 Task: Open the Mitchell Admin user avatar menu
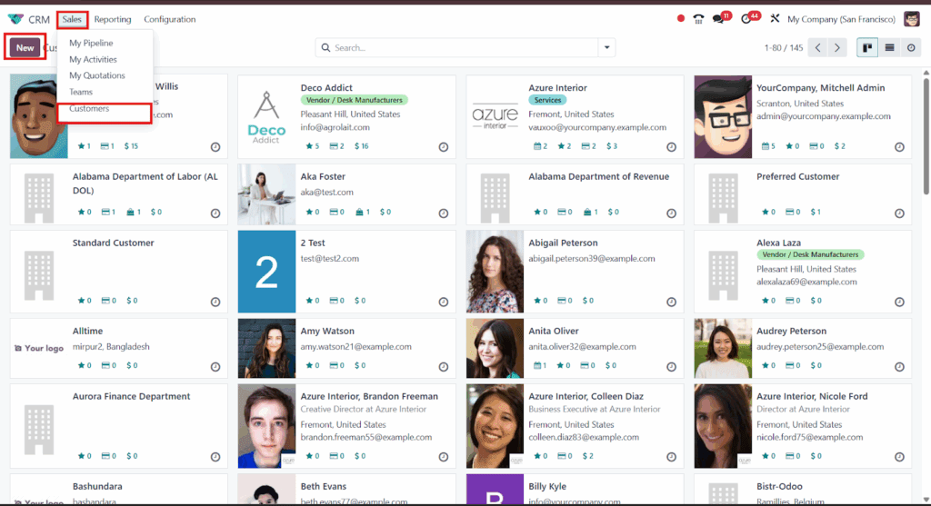pyautogui.click(x=912, y=19)
